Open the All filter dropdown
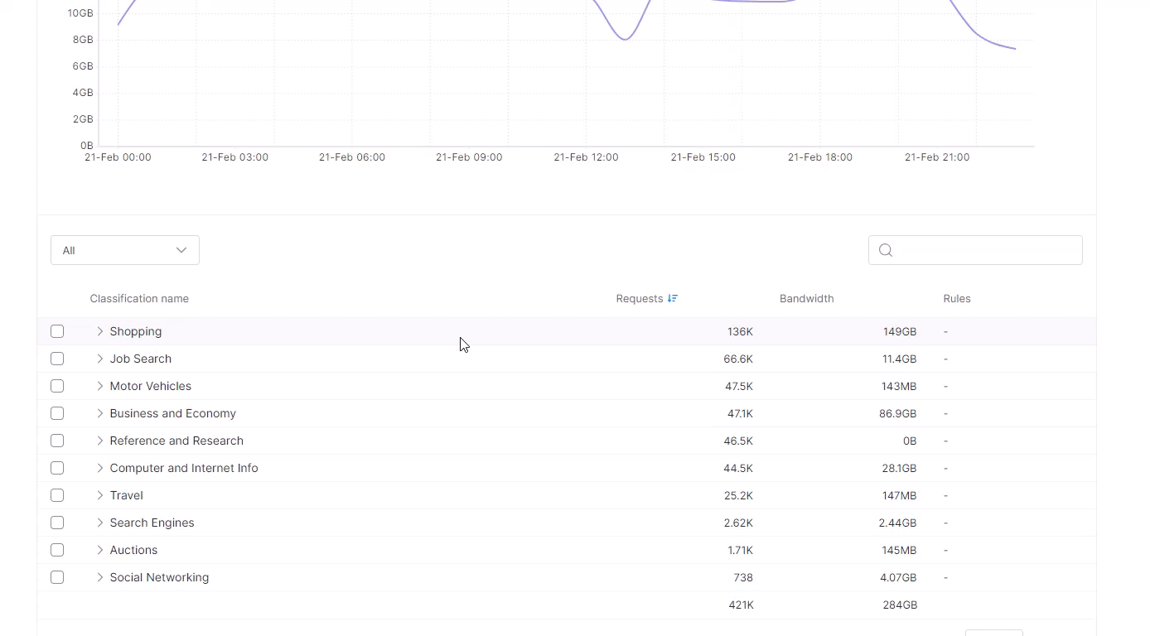 (x=125, y=250)
